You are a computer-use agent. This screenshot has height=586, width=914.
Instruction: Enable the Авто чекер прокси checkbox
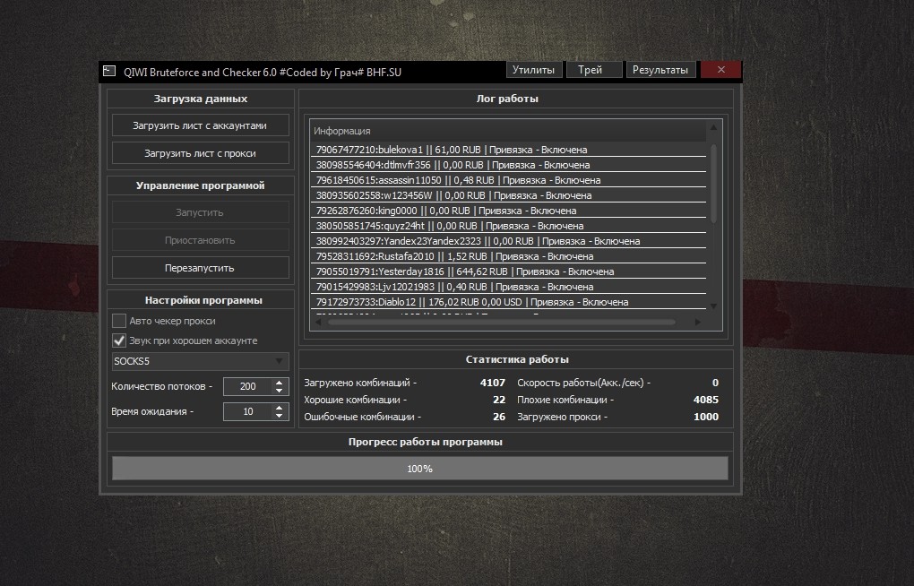[119, 321]
